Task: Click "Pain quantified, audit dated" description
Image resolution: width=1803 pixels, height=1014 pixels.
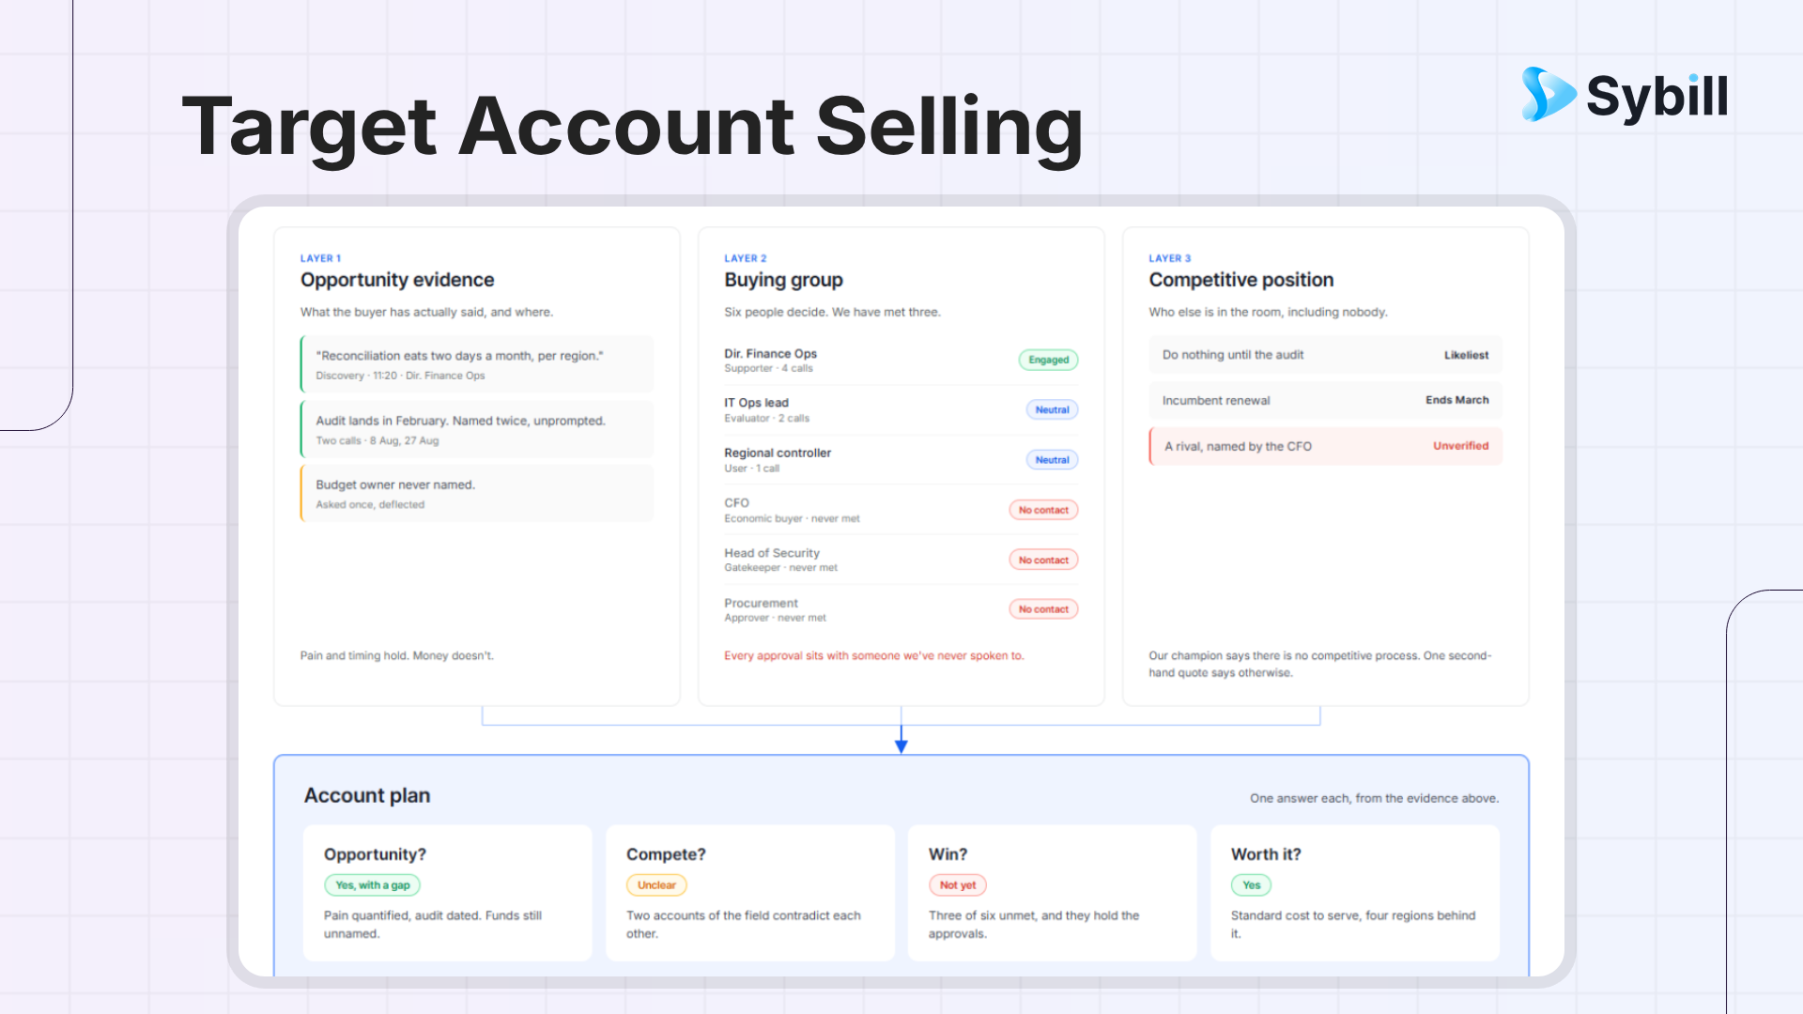Action: tap(433, 924)
